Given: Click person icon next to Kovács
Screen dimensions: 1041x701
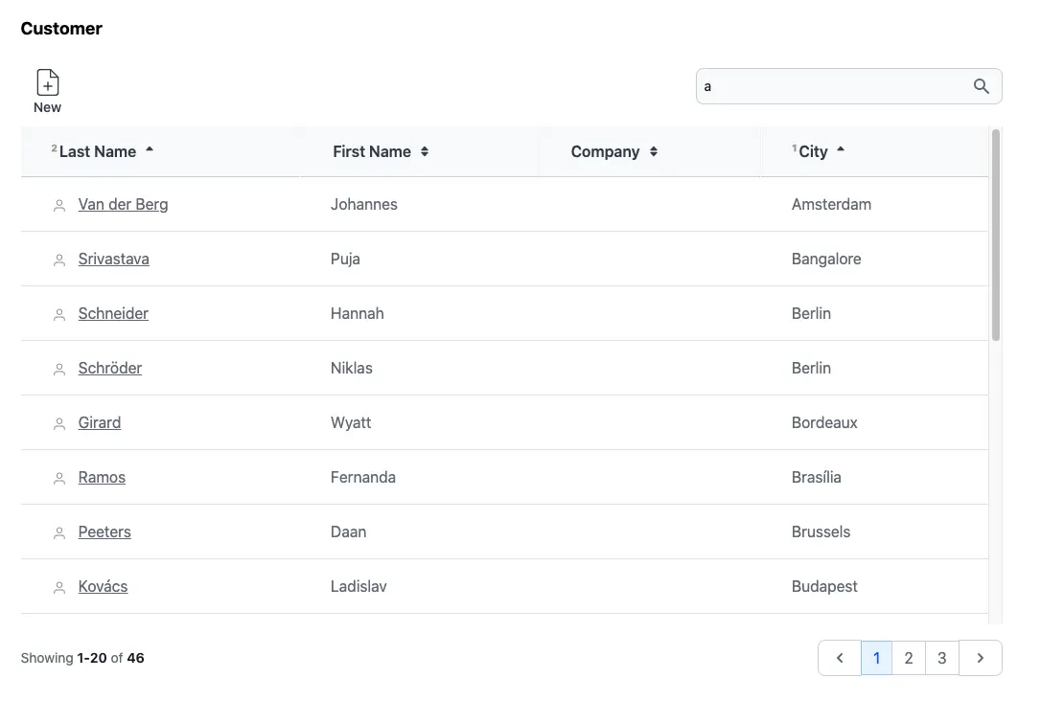Looking at the screenshot, I should tap(59, 587).
